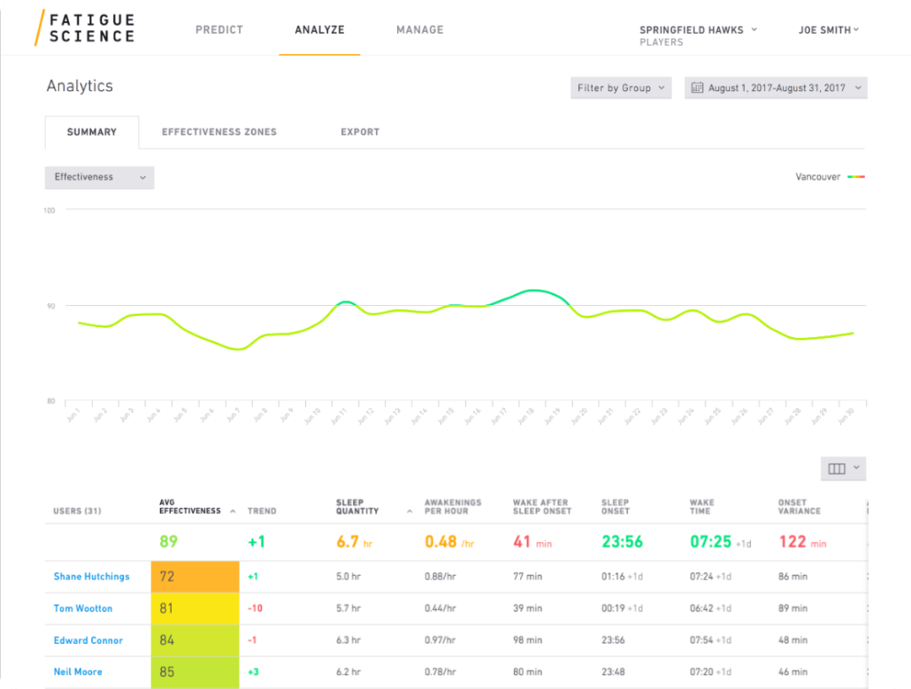911x689 pixels.
Task: Sort by Avg Effectiveness arrow
Action: click(233, 511)
